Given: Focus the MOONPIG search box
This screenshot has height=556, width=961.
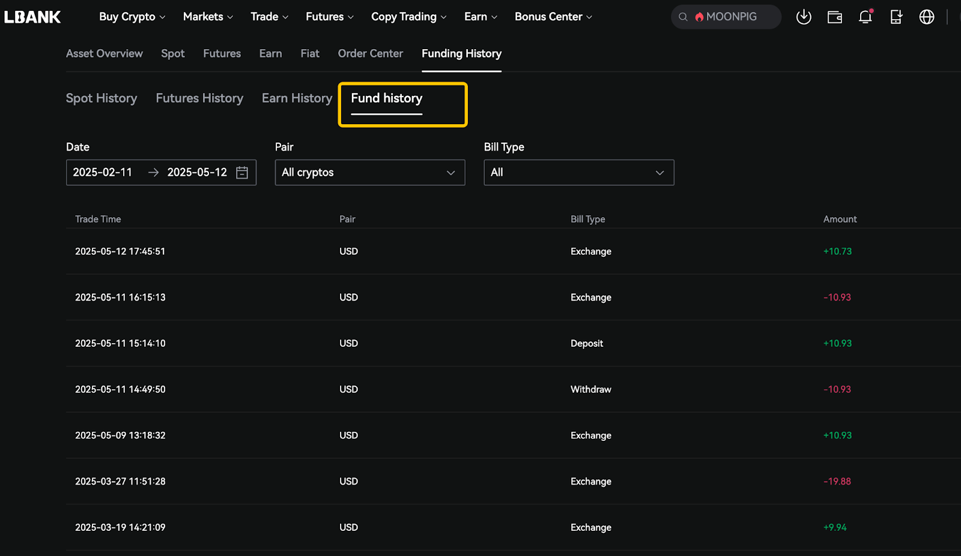Looking at the screenshot, I should 726,17.
